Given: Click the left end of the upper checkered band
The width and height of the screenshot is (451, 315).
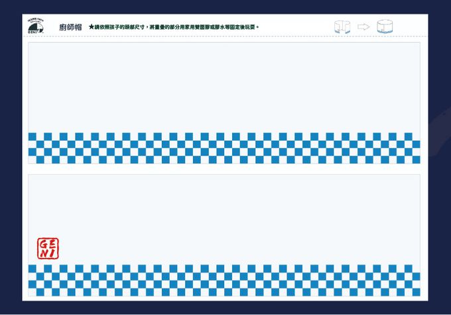Looking at the screenshot, I should tap(33, 148).
